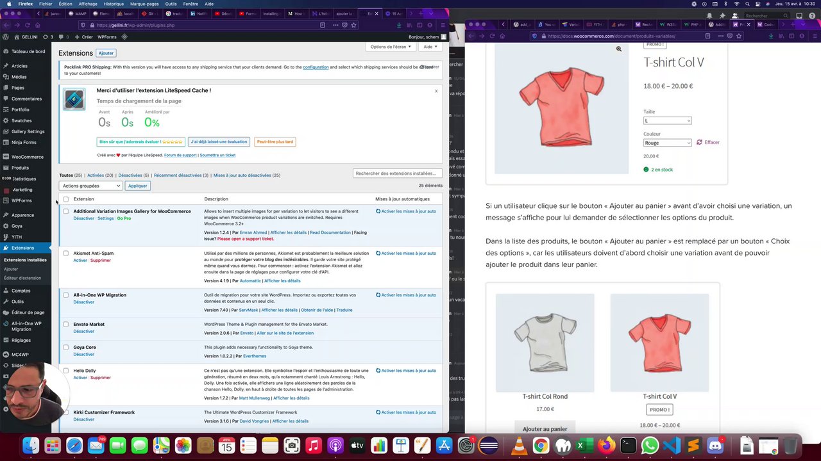Expand Options de l'écran panel
This screenshot has width=821, height=461.
point(391,47)
